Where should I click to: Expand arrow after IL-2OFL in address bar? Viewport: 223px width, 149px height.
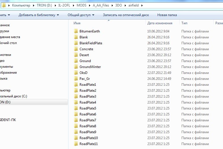74,6
